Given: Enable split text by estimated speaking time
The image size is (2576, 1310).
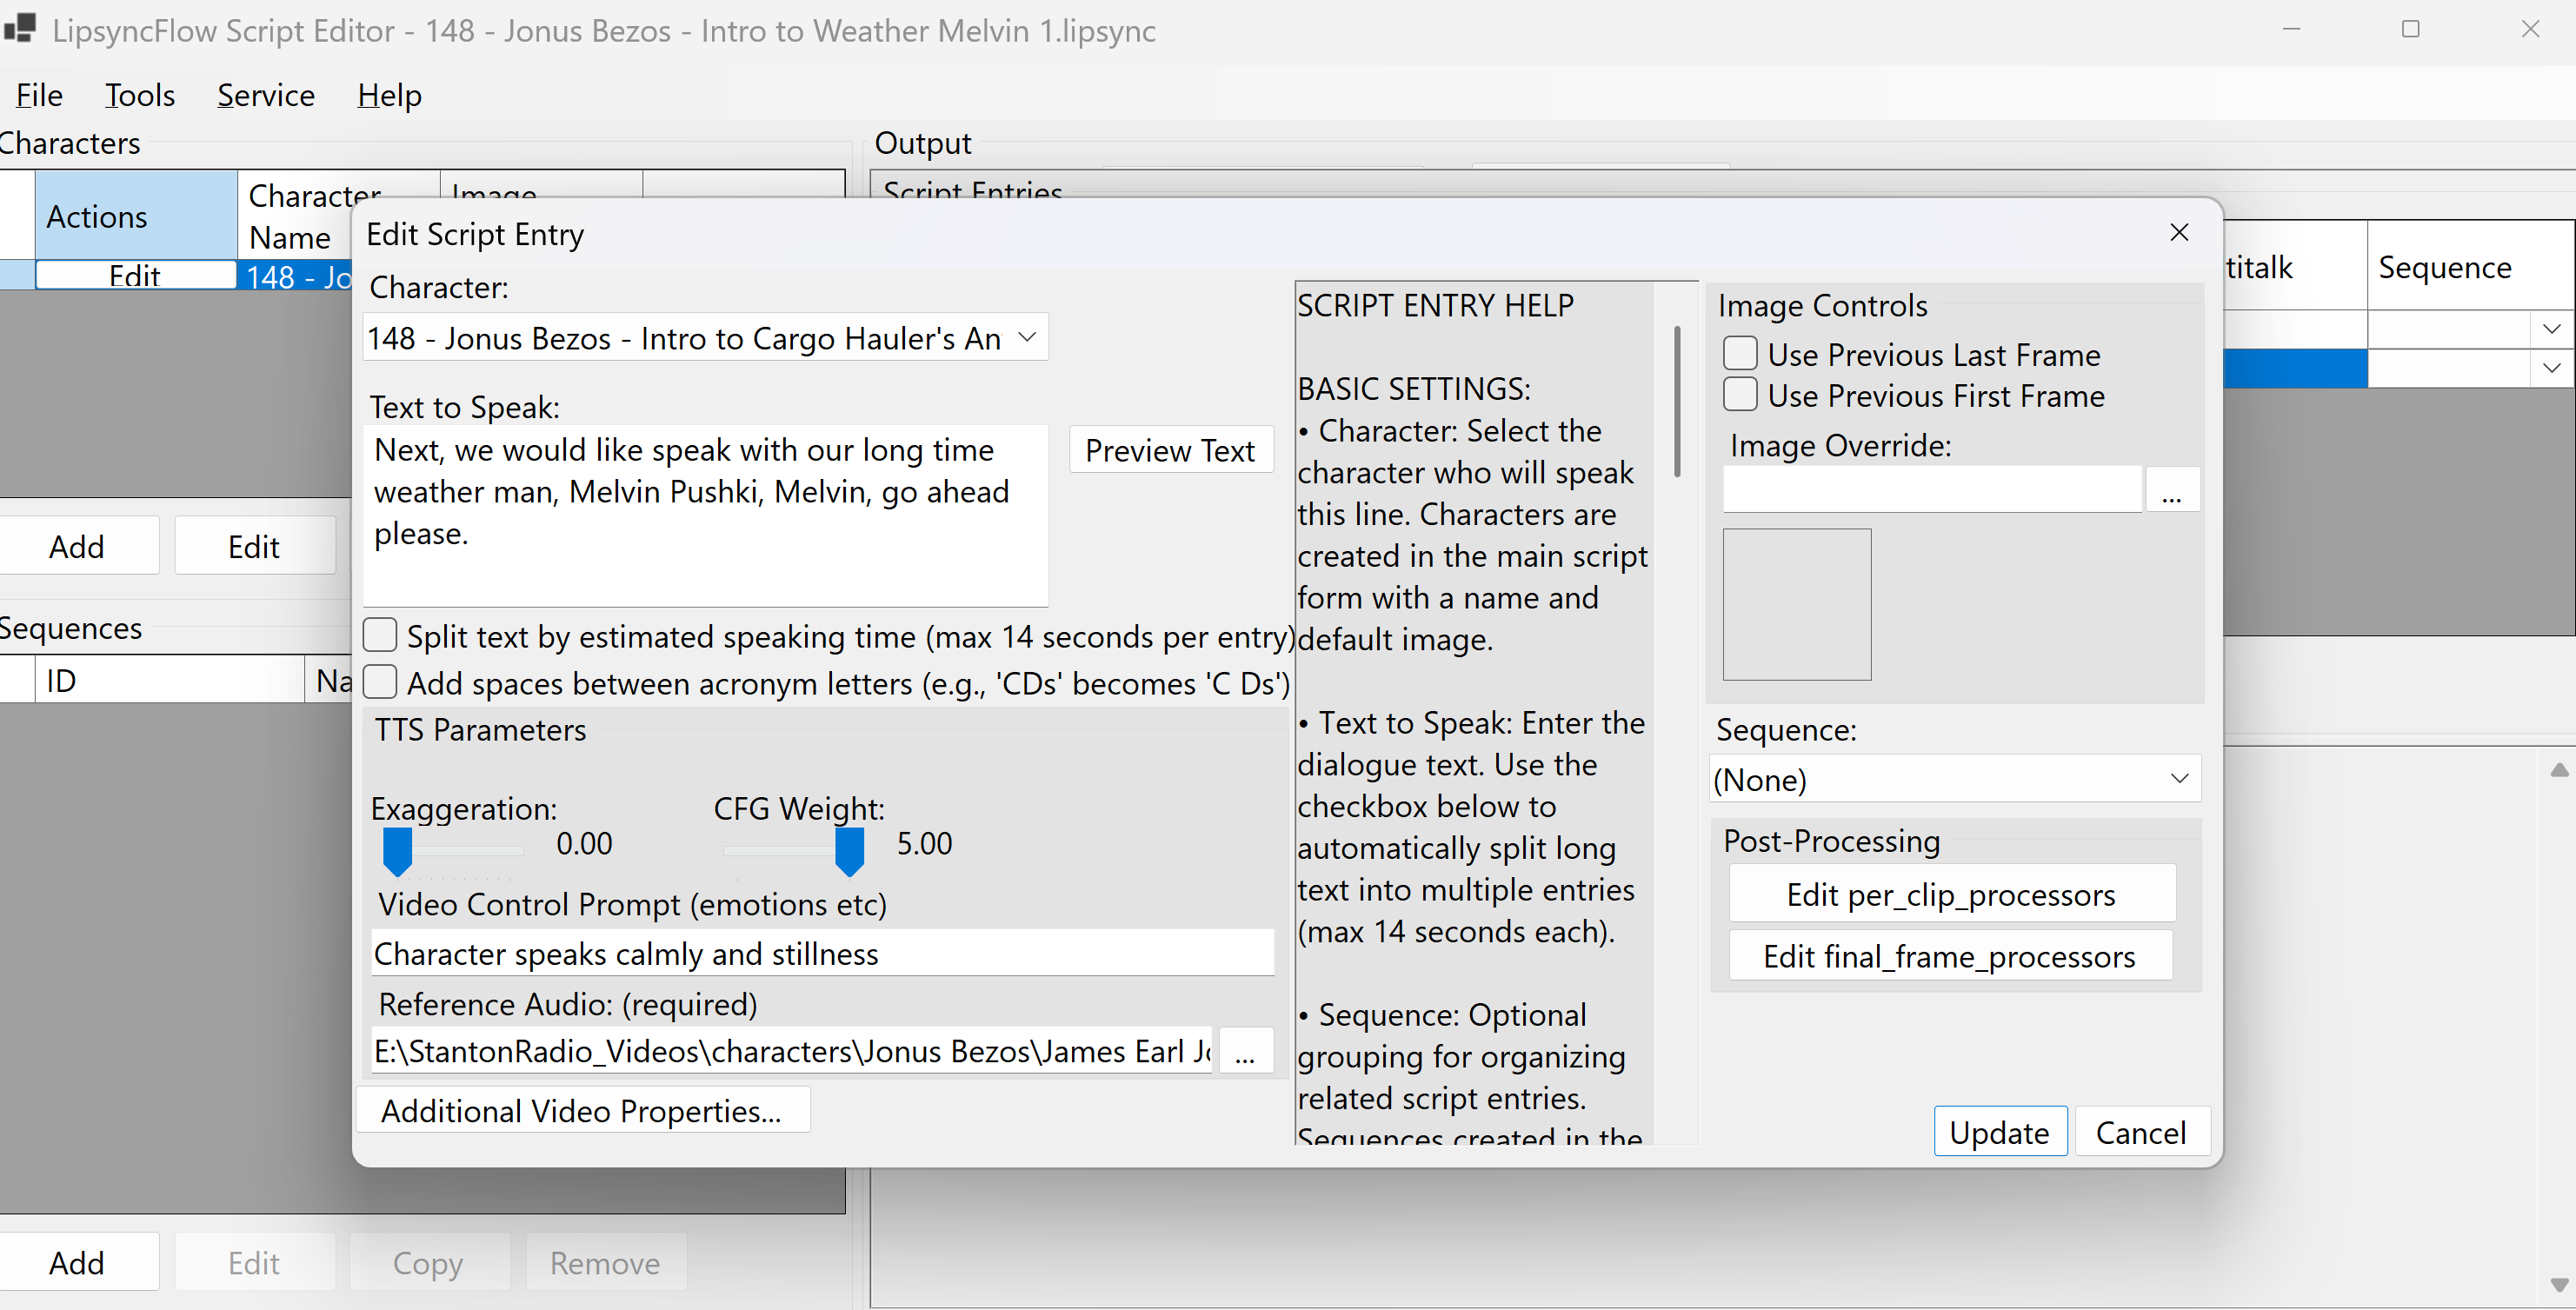Looking at the screenshot, I should click(380, 634).
